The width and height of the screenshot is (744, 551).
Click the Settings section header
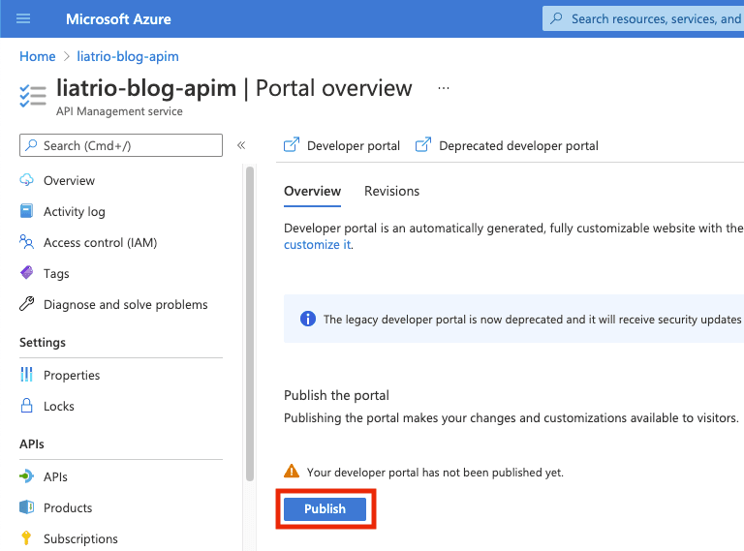tap(43, 343)
